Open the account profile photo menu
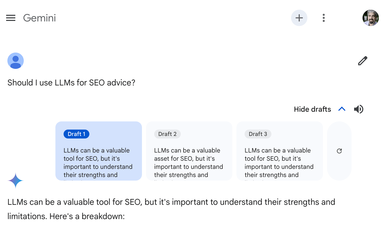 coord(370,18)
